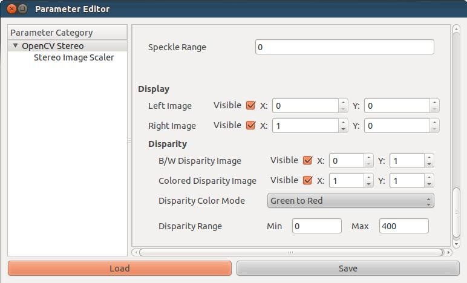The image size is (467, 283).
Task: Focus the Speckle Range input field
Action: (345, 47)
